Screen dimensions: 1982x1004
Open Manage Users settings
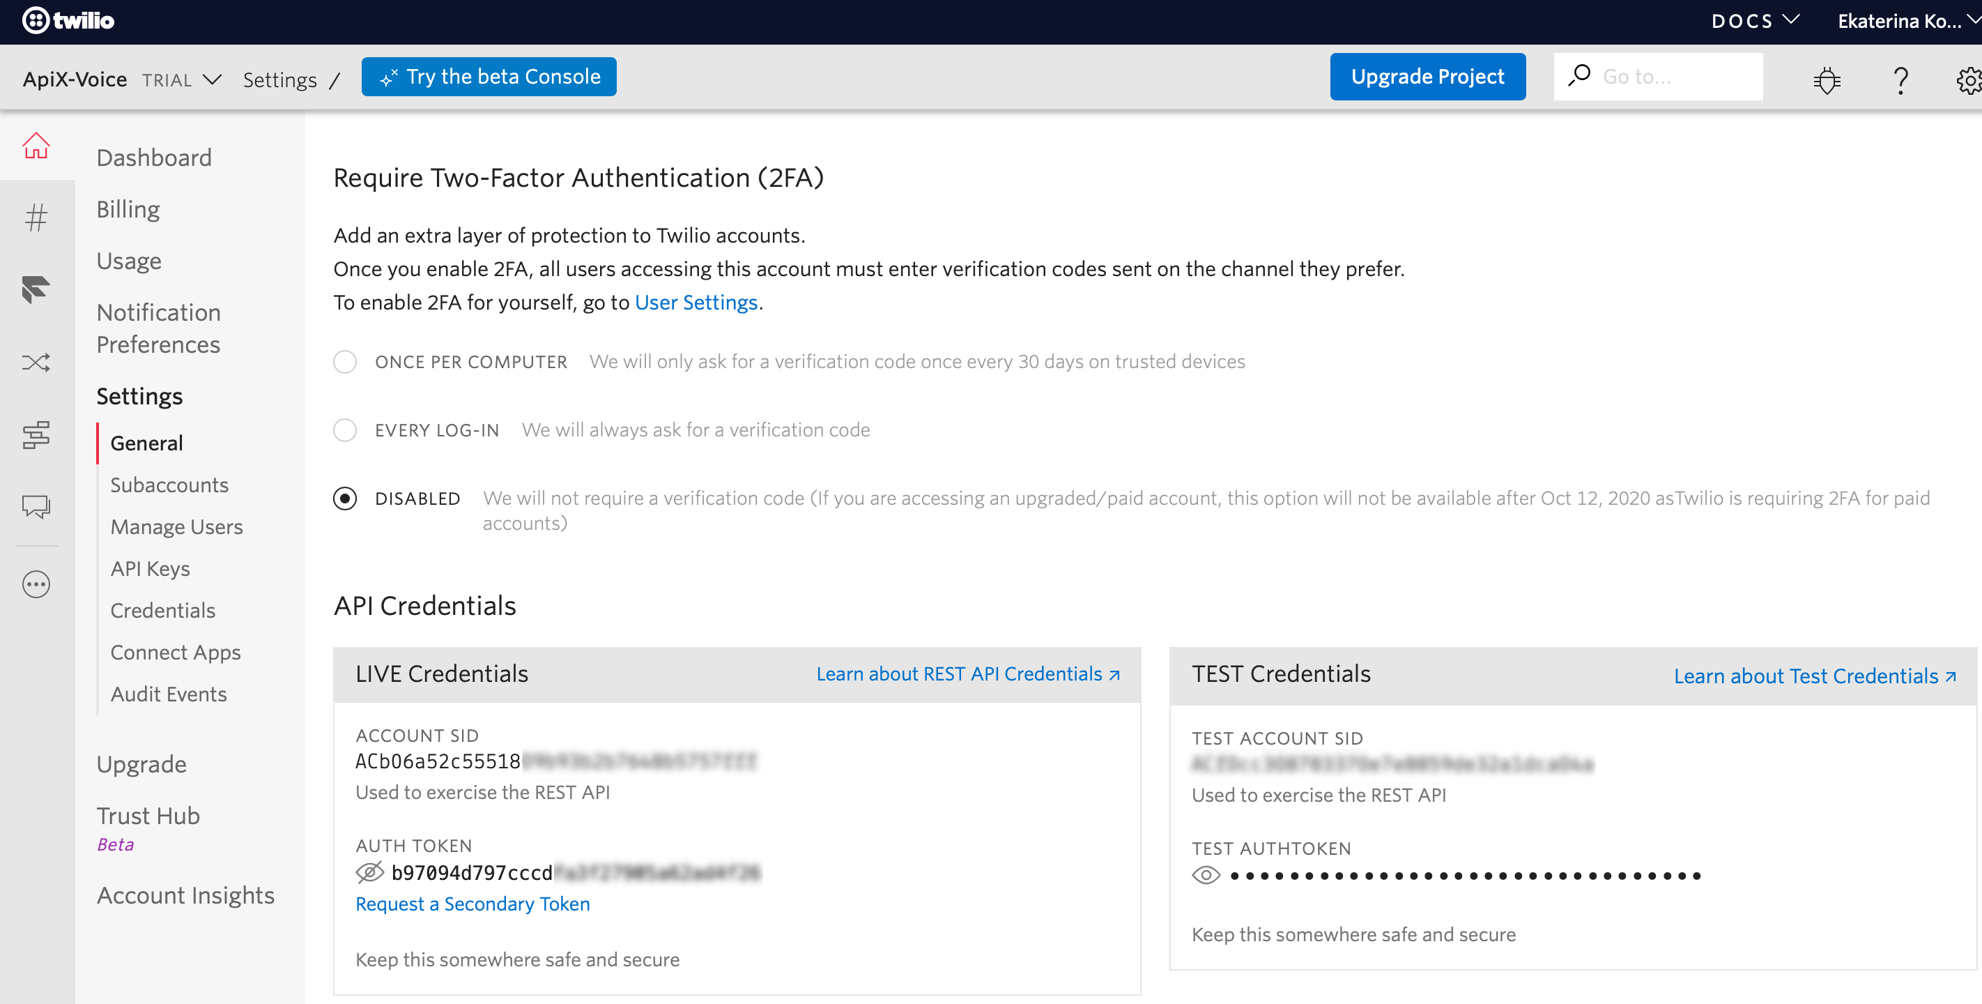click(176, 526)
